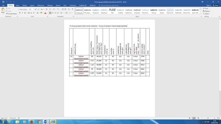Screen dimensions: 221x124
Task: Apply numbered list formatting
Action: (54, 9)
